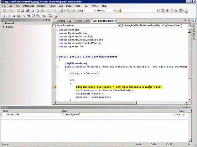Click the New Project icon
The width and height of the screenshot is (197, 147).
click(5, 11)
